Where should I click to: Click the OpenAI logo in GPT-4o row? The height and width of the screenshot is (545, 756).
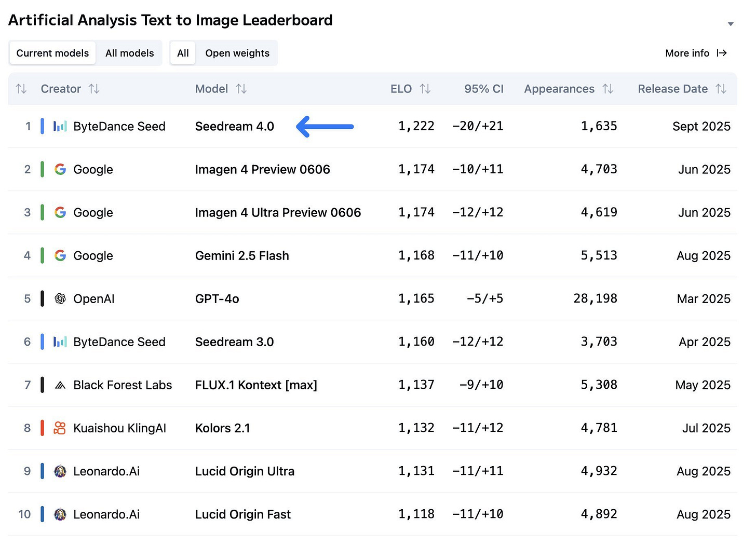[60, 298]
